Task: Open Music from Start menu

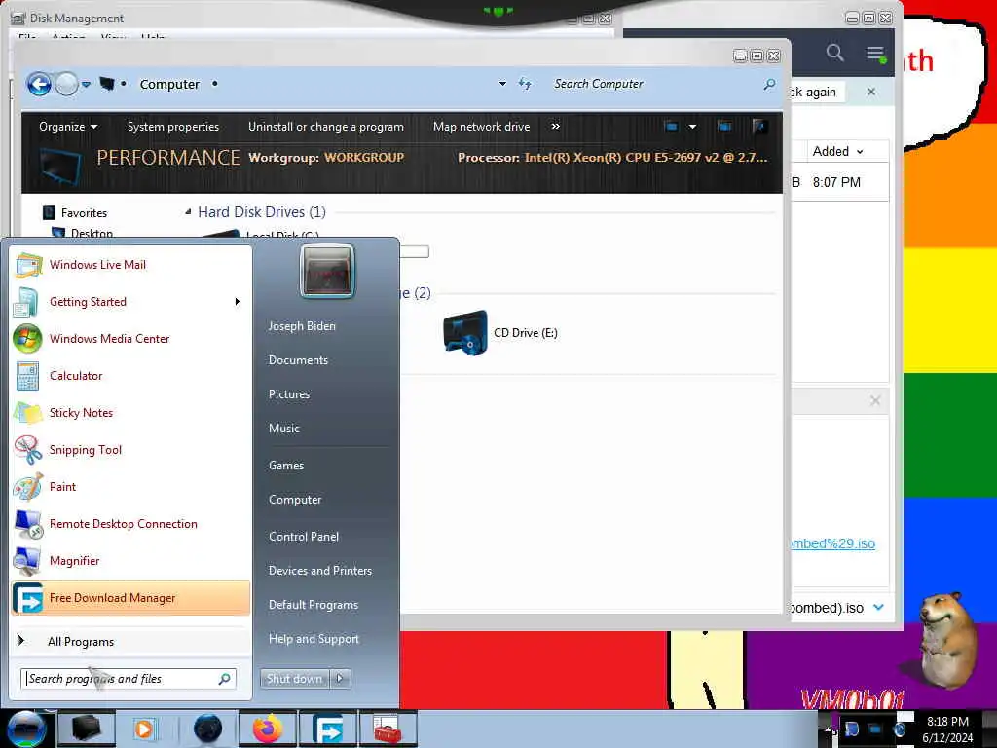Action: [283, 429]
